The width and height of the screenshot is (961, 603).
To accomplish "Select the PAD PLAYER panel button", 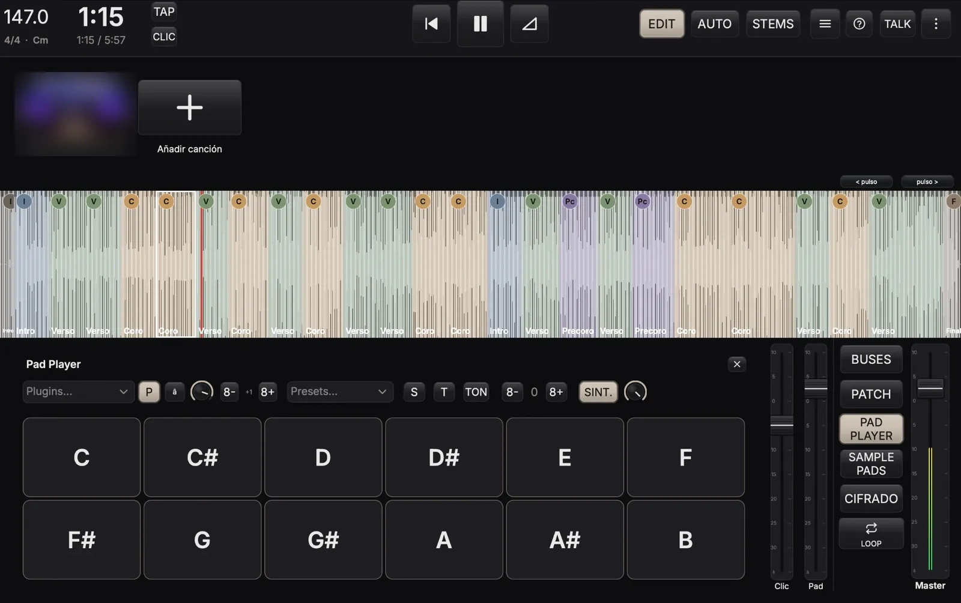I will tap(871, 429).
